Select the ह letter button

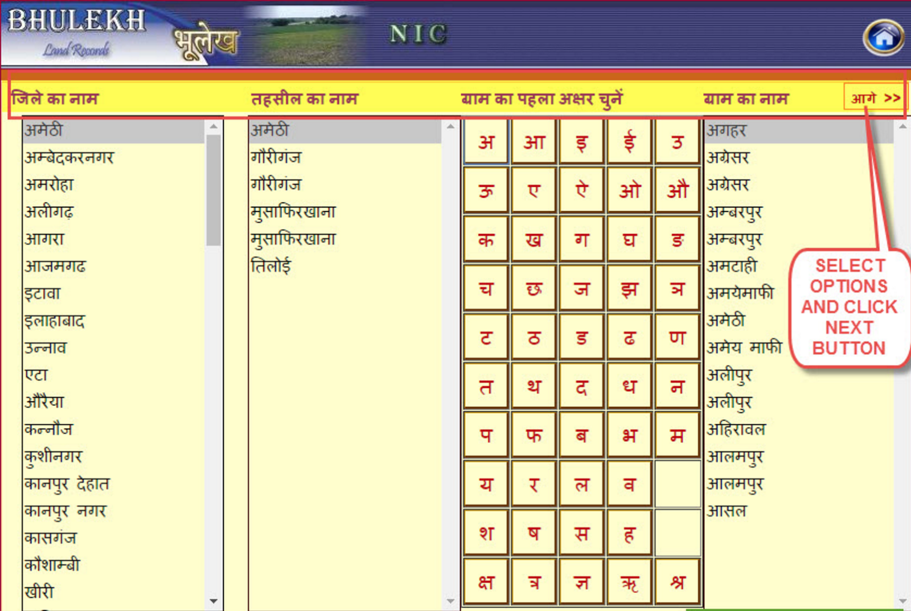[x=629, y=533]
